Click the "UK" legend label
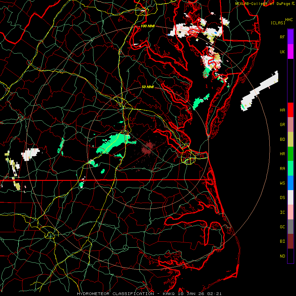Viewport: 296px width, 296px height. point(282,52)
